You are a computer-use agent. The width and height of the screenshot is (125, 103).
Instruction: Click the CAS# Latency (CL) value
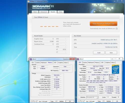tap(57, 79)
